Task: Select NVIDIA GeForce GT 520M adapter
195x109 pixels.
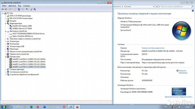Action: [x=22, y=29]
